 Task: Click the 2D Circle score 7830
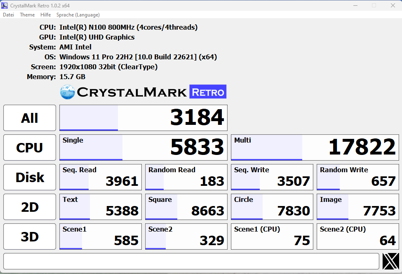coord(272,207)
